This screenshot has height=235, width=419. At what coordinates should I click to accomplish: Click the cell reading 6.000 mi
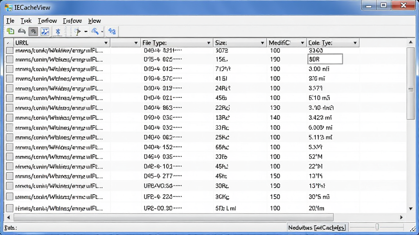click(320, 128)
